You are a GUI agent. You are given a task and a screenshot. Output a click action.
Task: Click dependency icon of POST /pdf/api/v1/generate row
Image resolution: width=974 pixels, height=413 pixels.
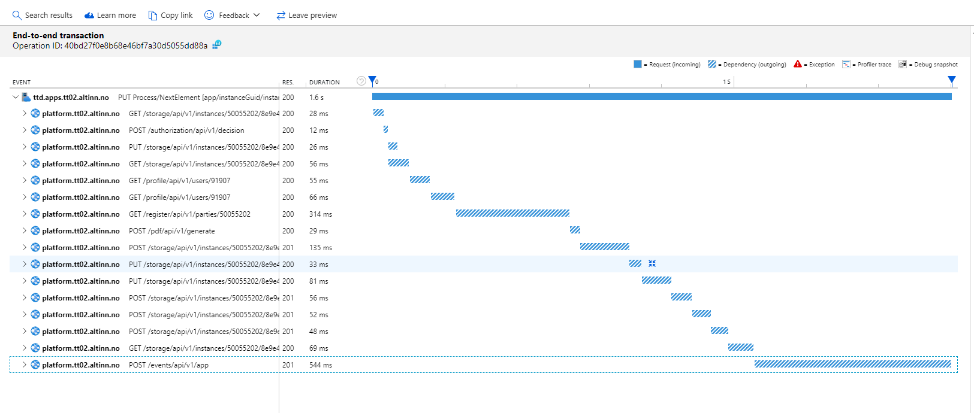[x=35, y=230]
